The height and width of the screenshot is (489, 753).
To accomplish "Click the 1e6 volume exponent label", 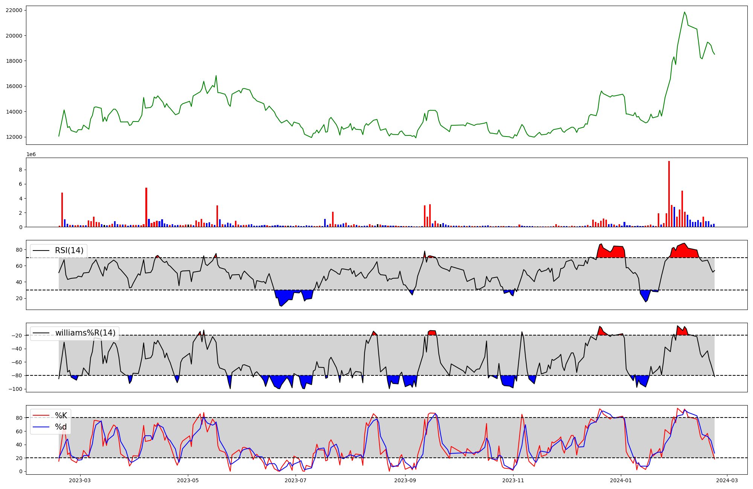I will click(31, 155).
